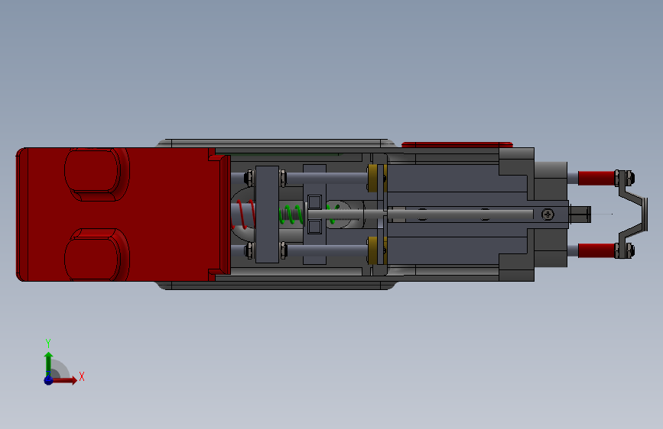Select the bent metal clip bracket
The height and width of the screenshot is (429, 663).
(633, 214)
